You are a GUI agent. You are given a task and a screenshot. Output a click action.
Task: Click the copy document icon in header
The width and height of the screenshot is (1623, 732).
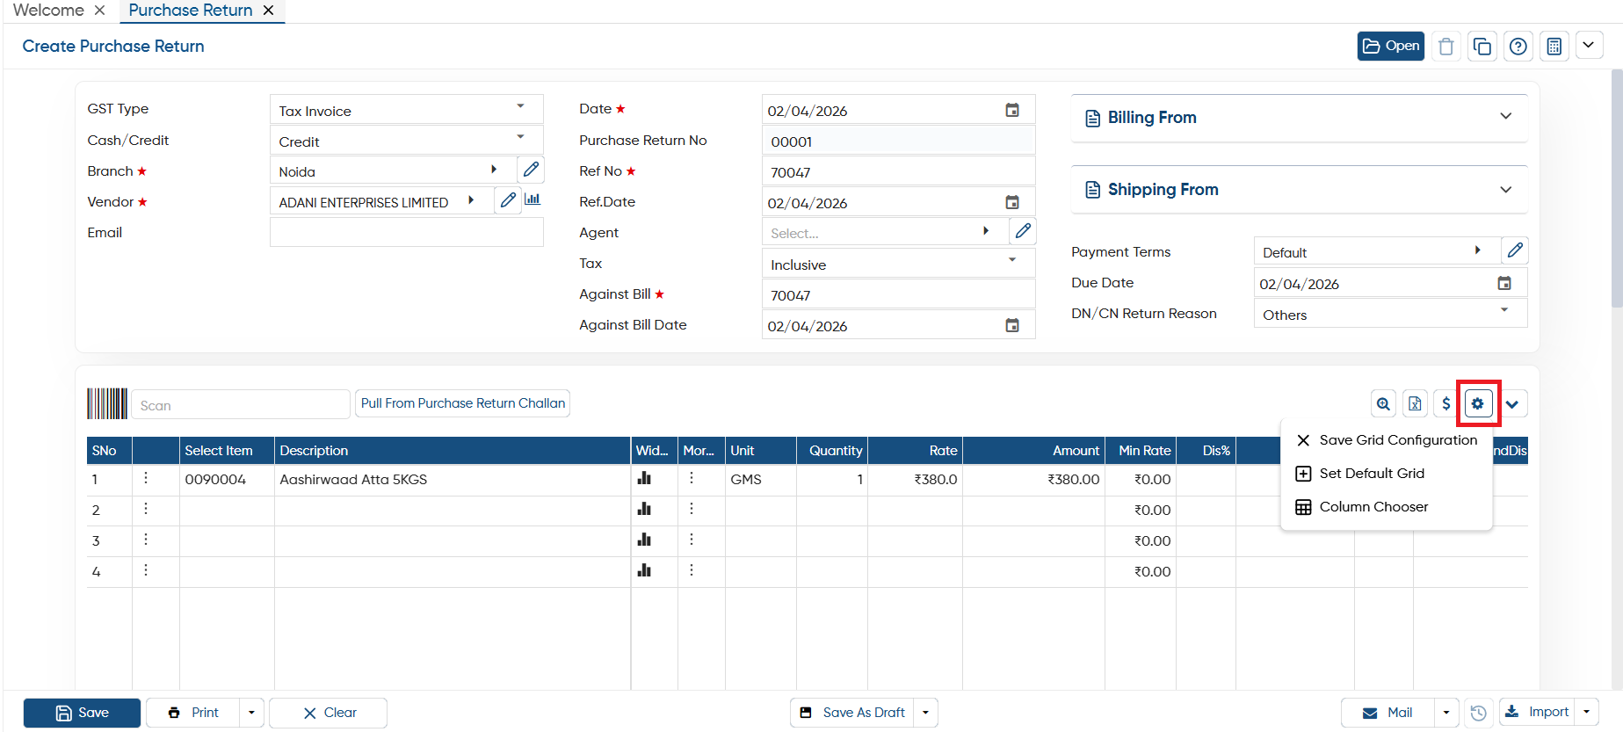pos(1482,46)
